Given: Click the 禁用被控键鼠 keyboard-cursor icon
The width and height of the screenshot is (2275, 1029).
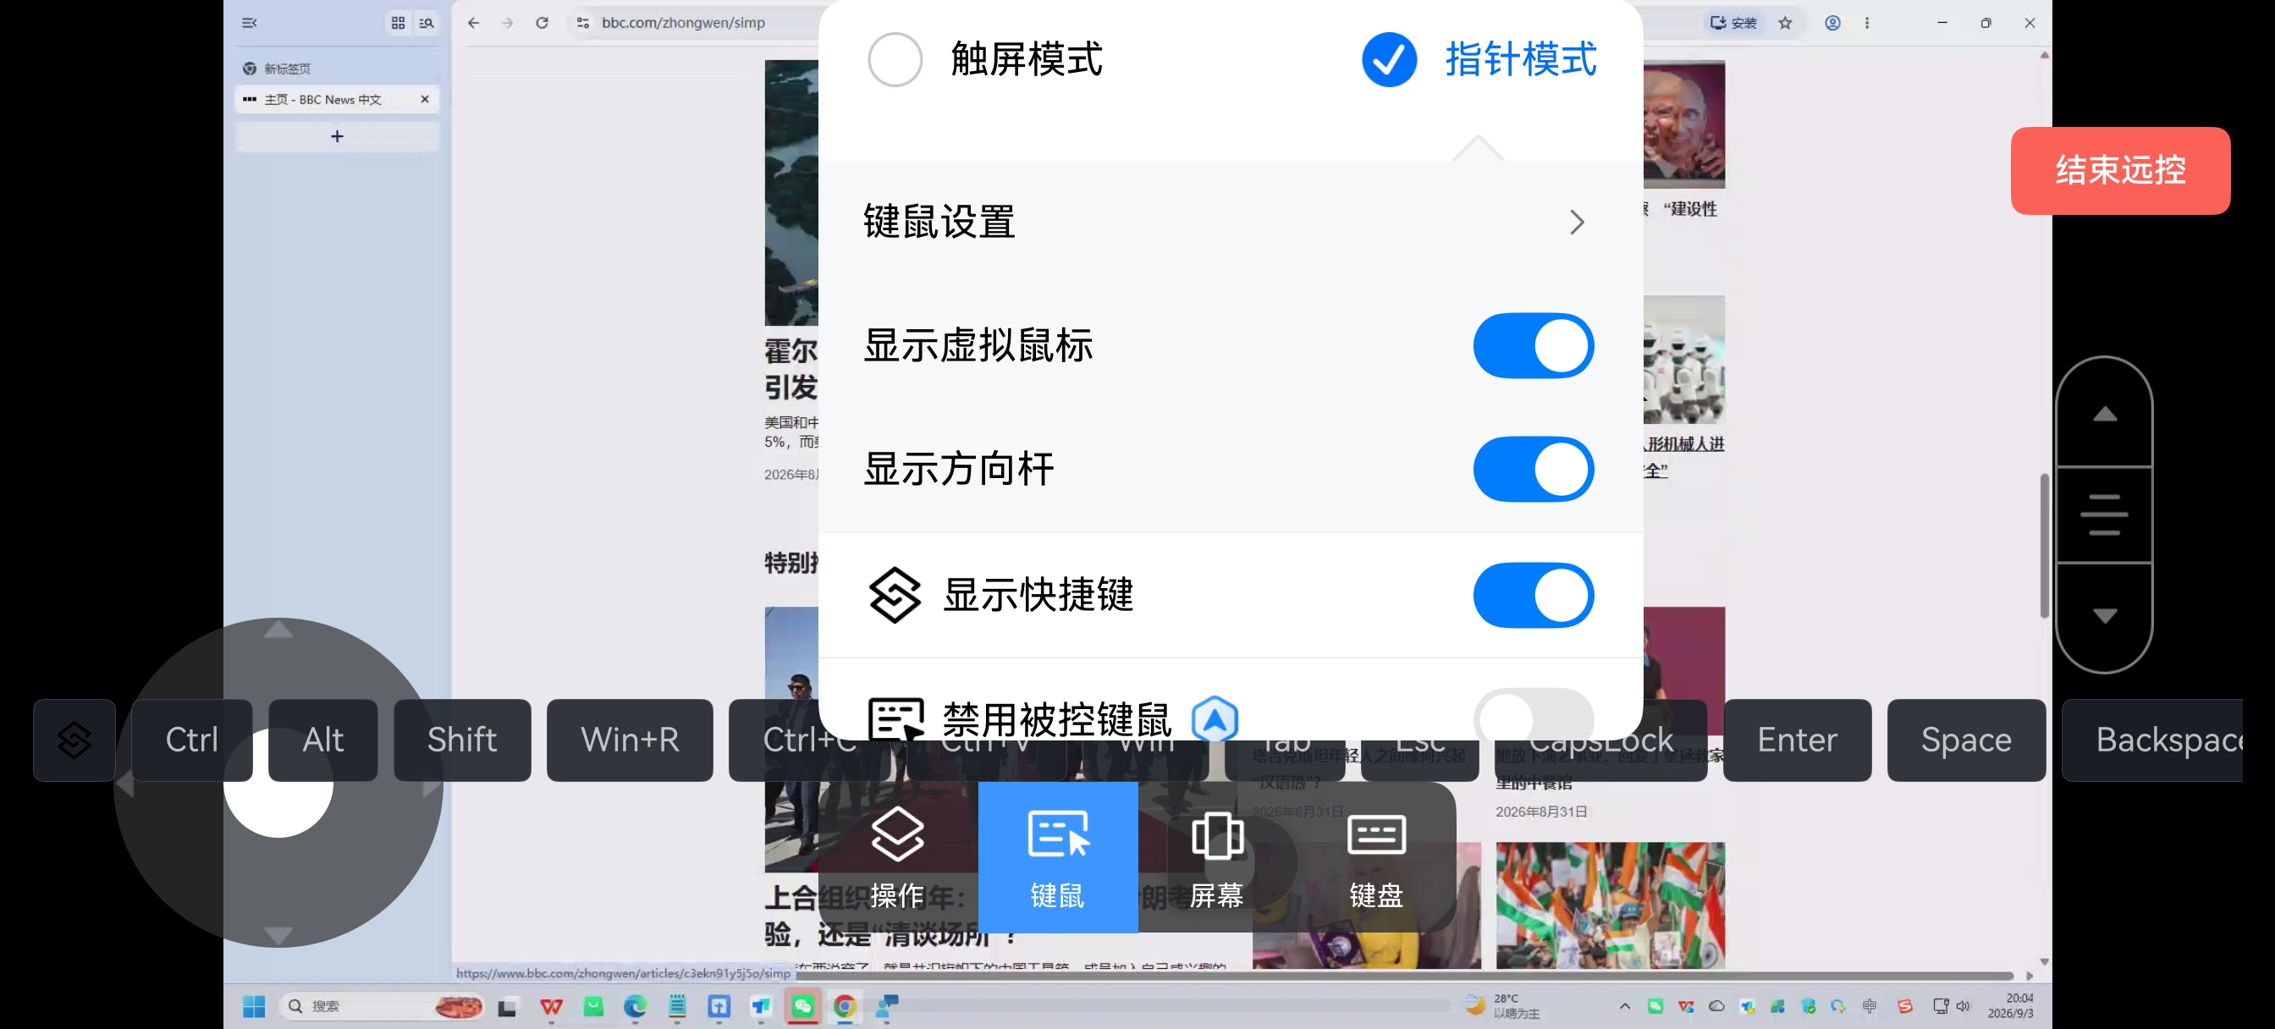Looking at the screenshot, I should (895, 718).
